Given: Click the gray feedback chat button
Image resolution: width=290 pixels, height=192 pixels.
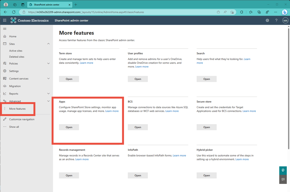Looking at the screenshot, I should pos(283,179).
